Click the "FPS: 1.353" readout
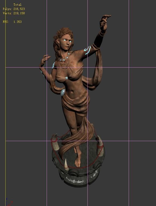Screen dimensions: 156x206 click(12, 22)
